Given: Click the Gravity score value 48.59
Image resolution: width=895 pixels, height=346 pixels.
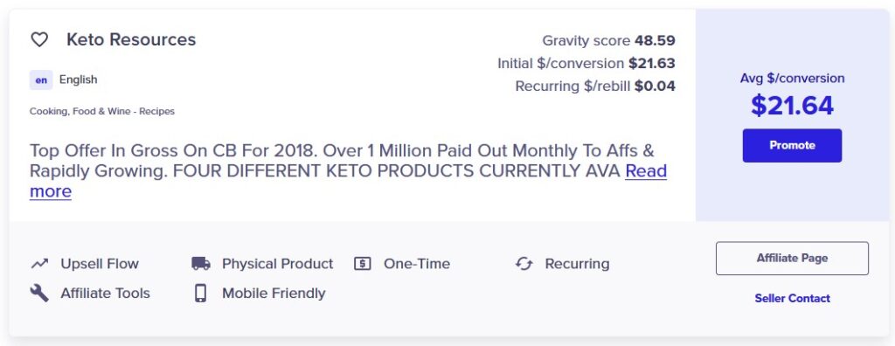Looking at the screenshot, I should coord(655,40).
